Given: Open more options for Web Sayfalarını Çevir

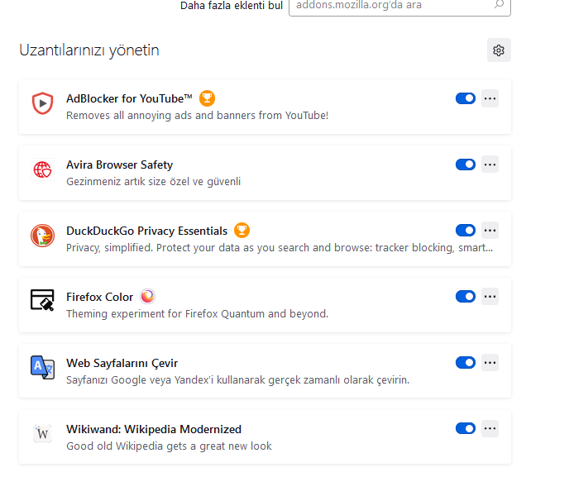Looking at the screenshot, I should (x=490, y=362).
